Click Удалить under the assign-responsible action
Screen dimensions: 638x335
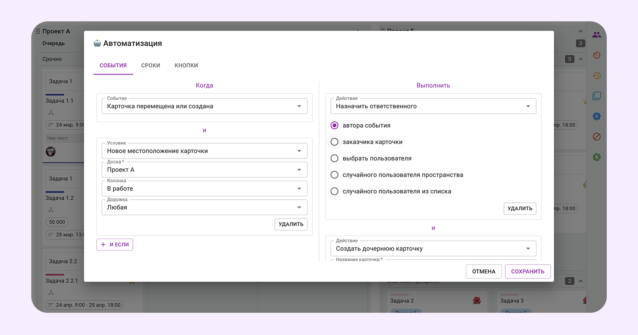coord(520,209)
